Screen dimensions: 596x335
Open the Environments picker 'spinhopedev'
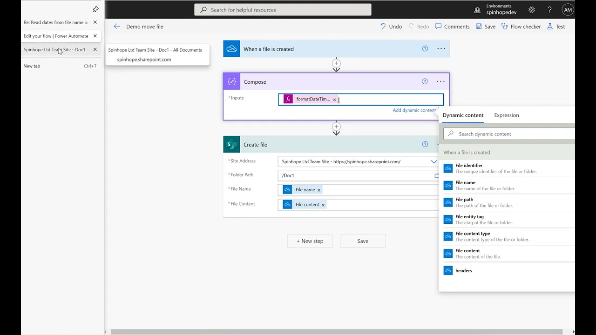496,10
